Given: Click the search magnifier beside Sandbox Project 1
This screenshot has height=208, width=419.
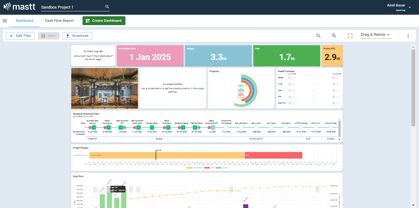Looking at the screenshot, I should (107, 6).
